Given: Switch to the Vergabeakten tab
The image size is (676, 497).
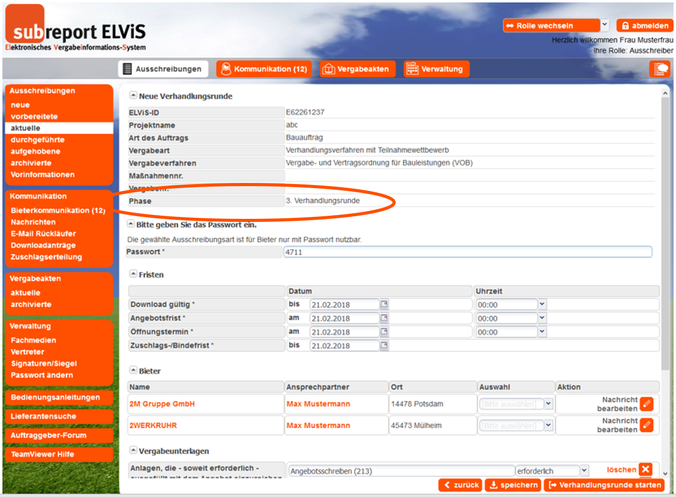Looking at the screenshot, I should [x=357, y=69].
